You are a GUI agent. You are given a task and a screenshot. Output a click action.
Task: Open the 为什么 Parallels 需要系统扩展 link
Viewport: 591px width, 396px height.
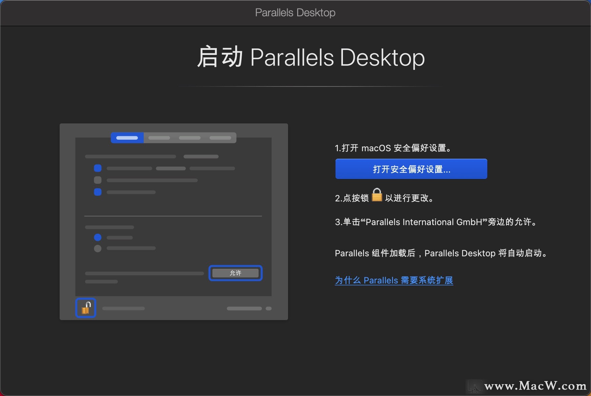(394, 280)
